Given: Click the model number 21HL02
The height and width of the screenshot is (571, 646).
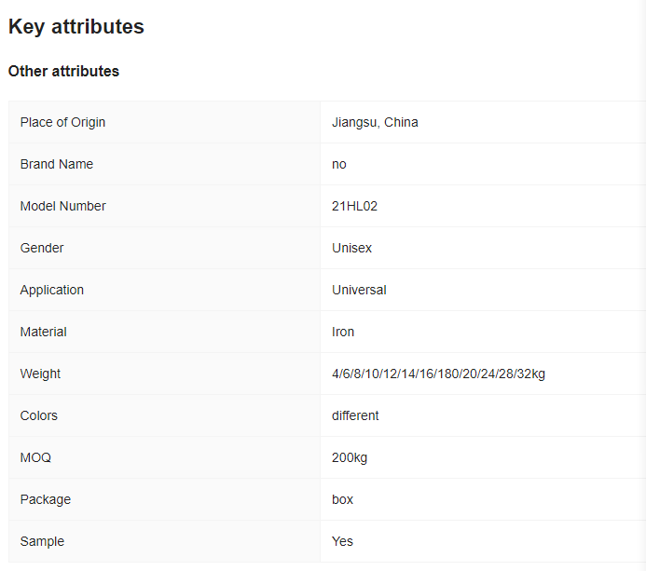Looking at the screenshot, I should [354, 206].
